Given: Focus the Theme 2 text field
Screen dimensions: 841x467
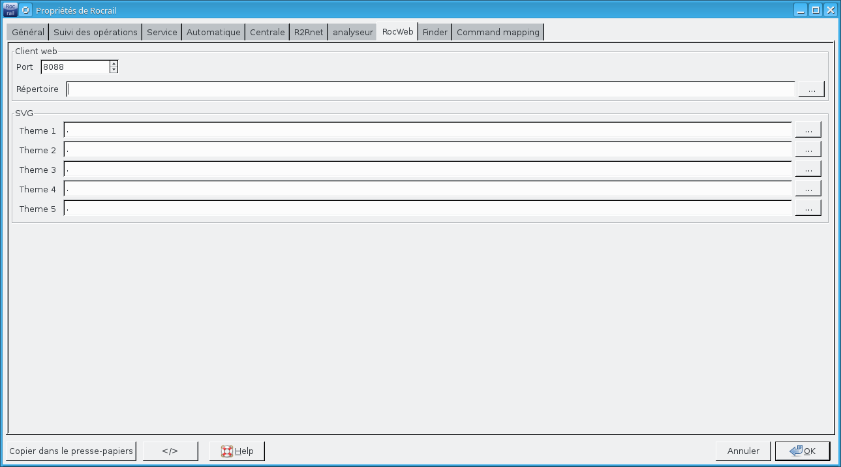Looking at the screenshot, I should coord(427,150).
